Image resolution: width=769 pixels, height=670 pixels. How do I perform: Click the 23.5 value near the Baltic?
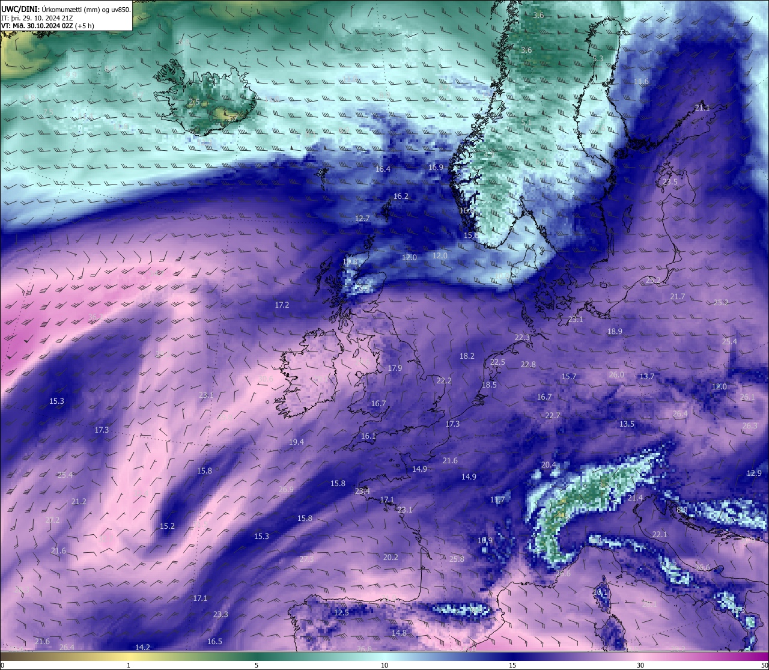pos(670,181)
